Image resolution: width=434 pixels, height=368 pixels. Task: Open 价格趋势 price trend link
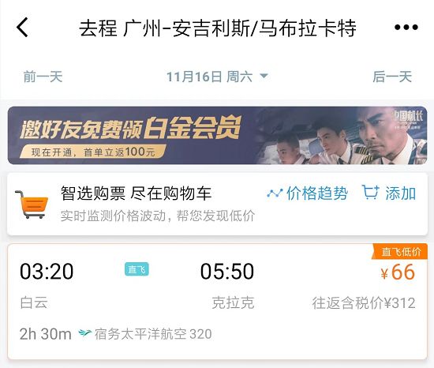point(308,193)
